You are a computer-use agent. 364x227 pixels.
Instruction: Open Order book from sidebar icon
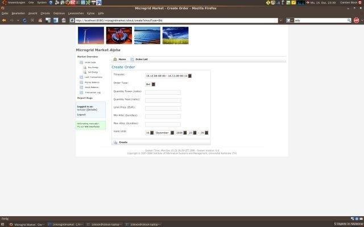[x=81, y=62]
